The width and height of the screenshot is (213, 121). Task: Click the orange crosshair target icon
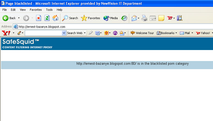(106, 33)
